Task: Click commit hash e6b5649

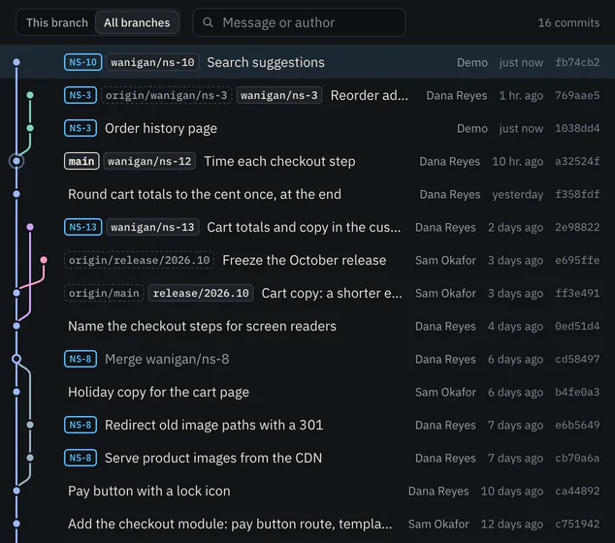Action: (577, 425)
